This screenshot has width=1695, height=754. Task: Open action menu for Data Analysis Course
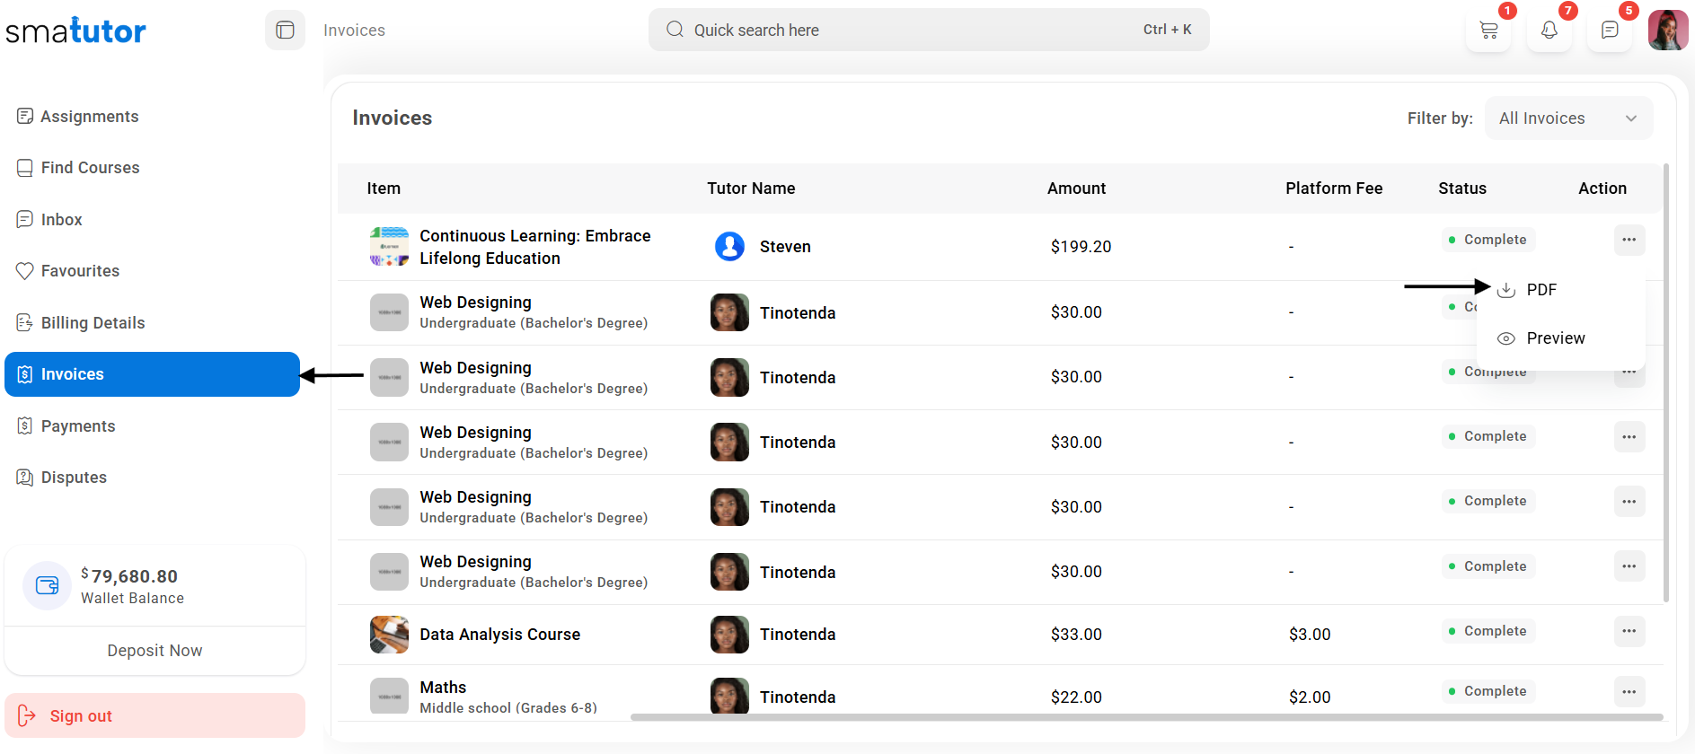(1629, 631)
